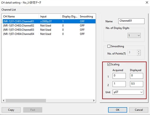The width and height of the screenshot is (150, 115).
Task: Uncheck the Scaling checkbox
Action: [109, 64]
